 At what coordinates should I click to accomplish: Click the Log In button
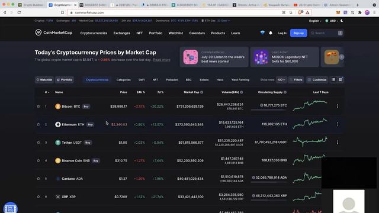point(282,33)
